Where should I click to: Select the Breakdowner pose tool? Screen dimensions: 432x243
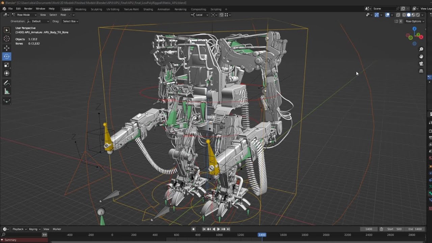7,101
